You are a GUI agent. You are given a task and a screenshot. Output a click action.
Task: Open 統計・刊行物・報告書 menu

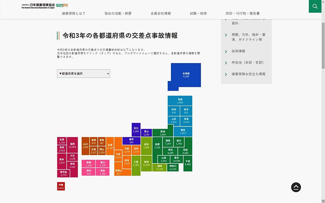point(243,14)
